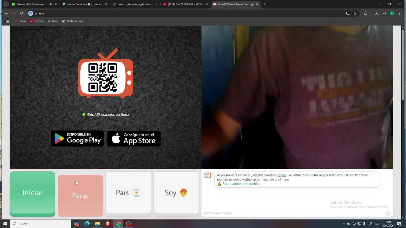Open the emoji picker in chat
This screenshot has height=228, width=406.
point(388,213)
